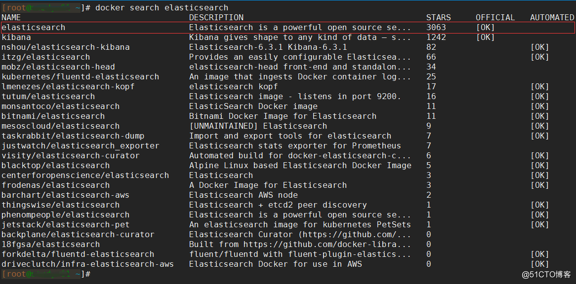Image resolution: width=576 pixels, height=284 pixels.
Task: Click the automated [OK] for nshou/elasticsearch-kibana
Action: [x=539, y=47]
